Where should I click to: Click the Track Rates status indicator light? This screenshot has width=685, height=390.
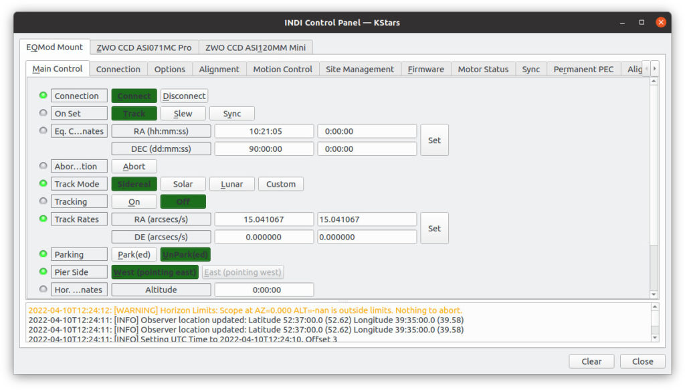point(43,218)
